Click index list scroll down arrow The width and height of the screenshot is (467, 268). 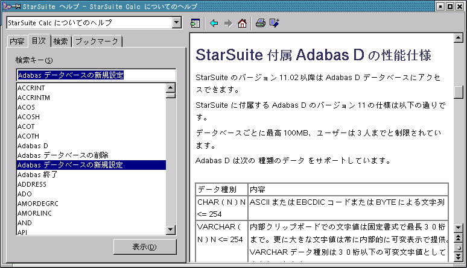[x=170, y=229]
